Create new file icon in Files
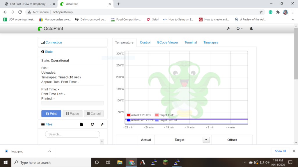The height and width of the screenshot is (167, 298). [x=81, y=124]
